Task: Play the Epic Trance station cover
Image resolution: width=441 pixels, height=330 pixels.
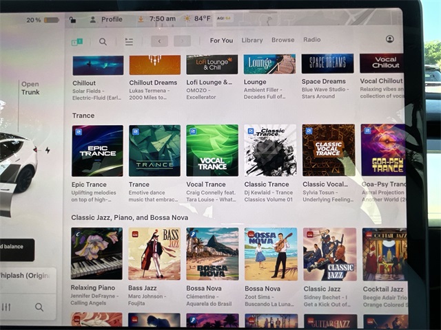Action: pos(97,151)
